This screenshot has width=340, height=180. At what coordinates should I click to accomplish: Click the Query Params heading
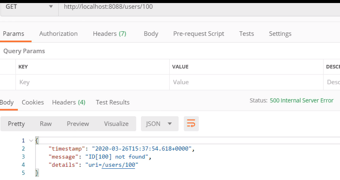click(x=24, y=51)
